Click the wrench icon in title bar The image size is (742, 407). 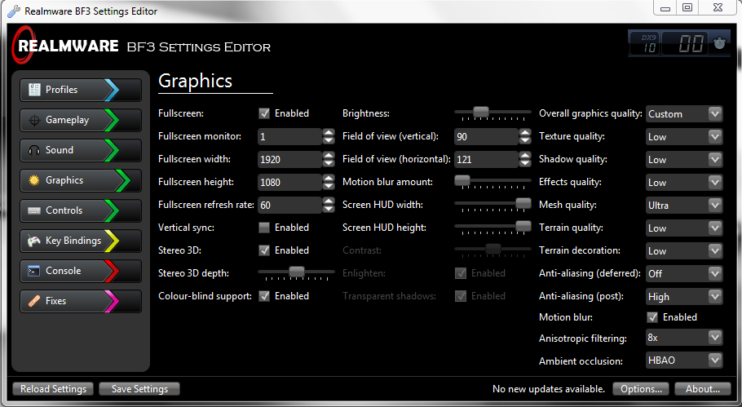click(14, 11)
